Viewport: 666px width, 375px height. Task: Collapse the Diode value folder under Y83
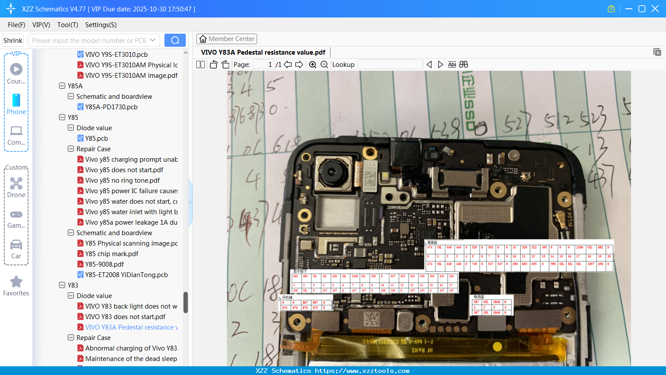coord(71,296)
